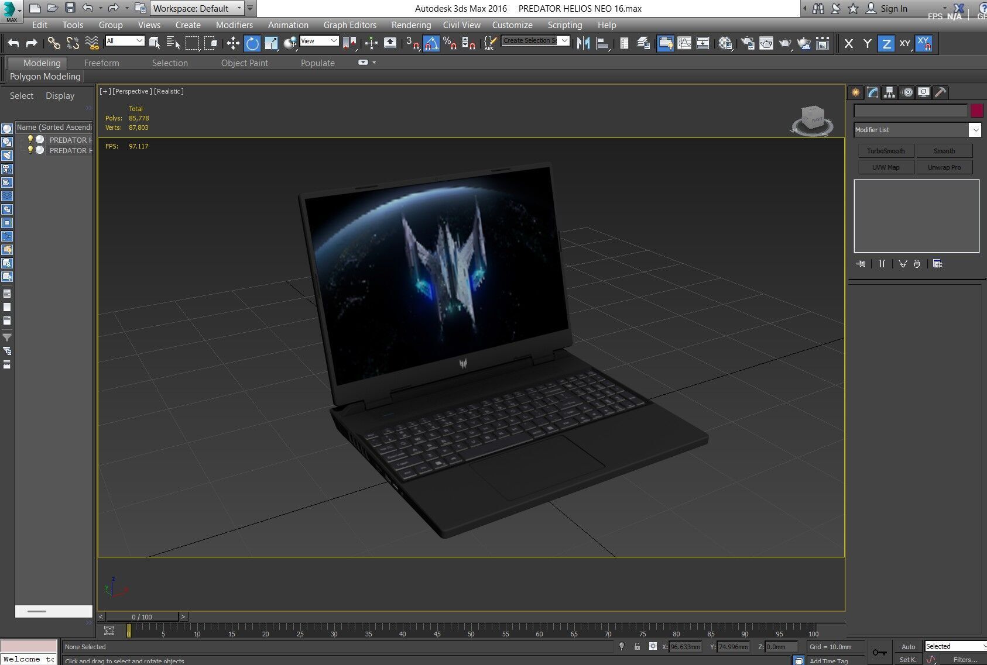Open the viewport [+] menu label
Viewport: 987px width, 665px height.
pyautogui.click(x=105, y=91)
